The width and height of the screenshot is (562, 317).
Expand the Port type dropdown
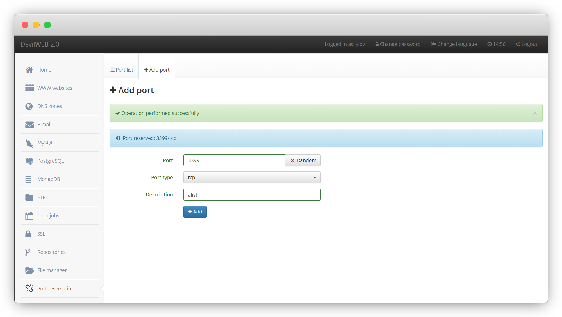tap(252, 178)
